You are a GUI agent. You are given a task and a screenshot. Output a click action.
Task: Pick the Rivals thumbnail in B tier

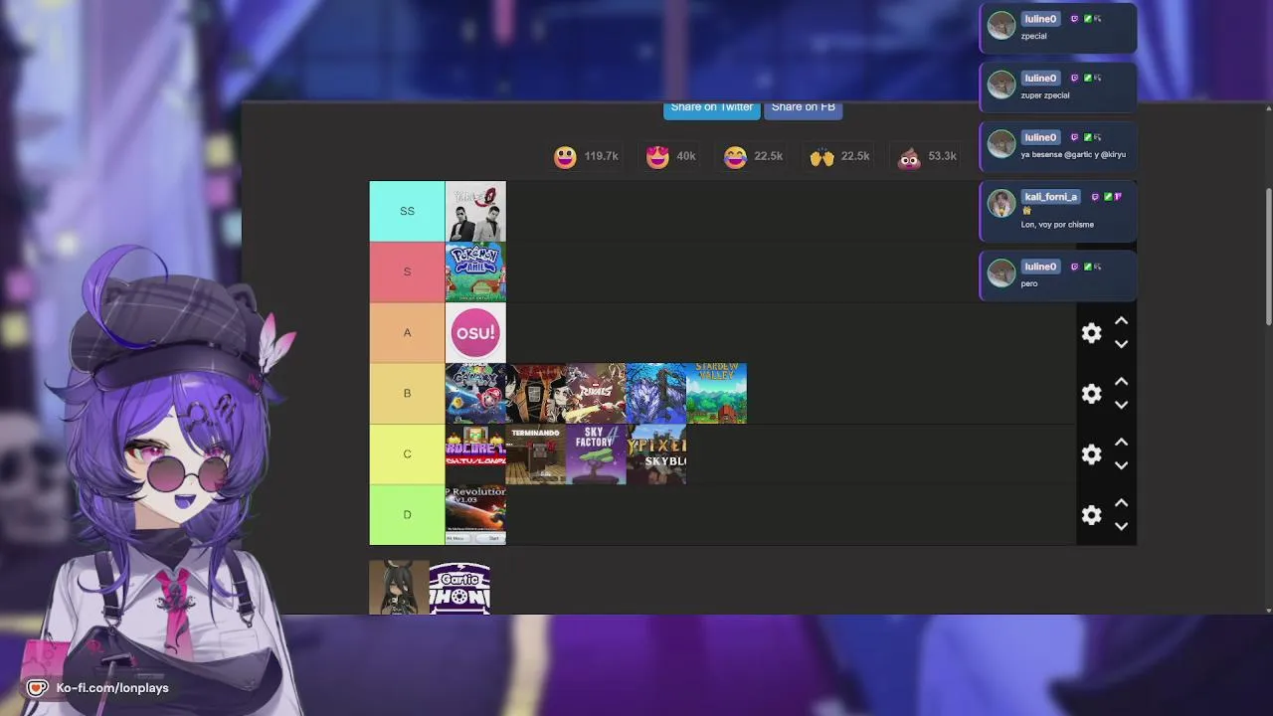click(x=596, y=393)
